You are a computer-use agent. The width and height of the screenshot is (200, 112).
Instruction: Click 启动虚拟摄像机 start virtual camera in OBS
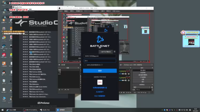tap(143, 75)
